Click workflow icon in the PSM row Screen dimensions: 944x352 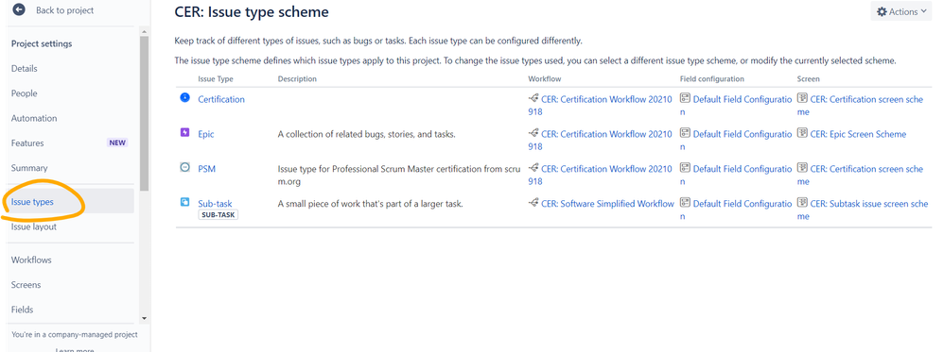click(533, 168)
